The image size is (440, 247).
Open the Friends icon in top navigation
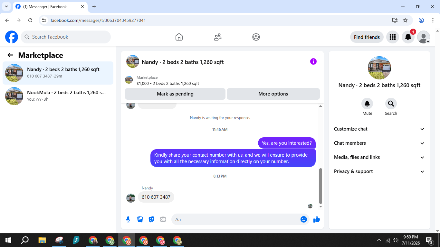click(x=218, y=37)
